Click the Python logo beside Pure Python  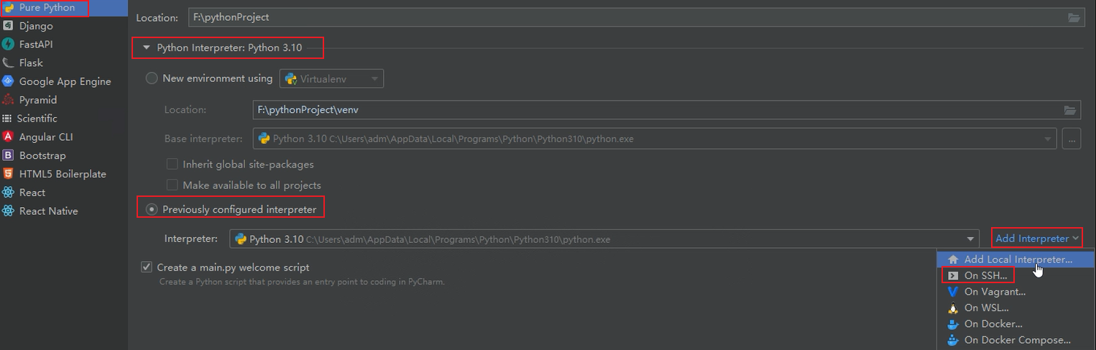coord(8,7)
